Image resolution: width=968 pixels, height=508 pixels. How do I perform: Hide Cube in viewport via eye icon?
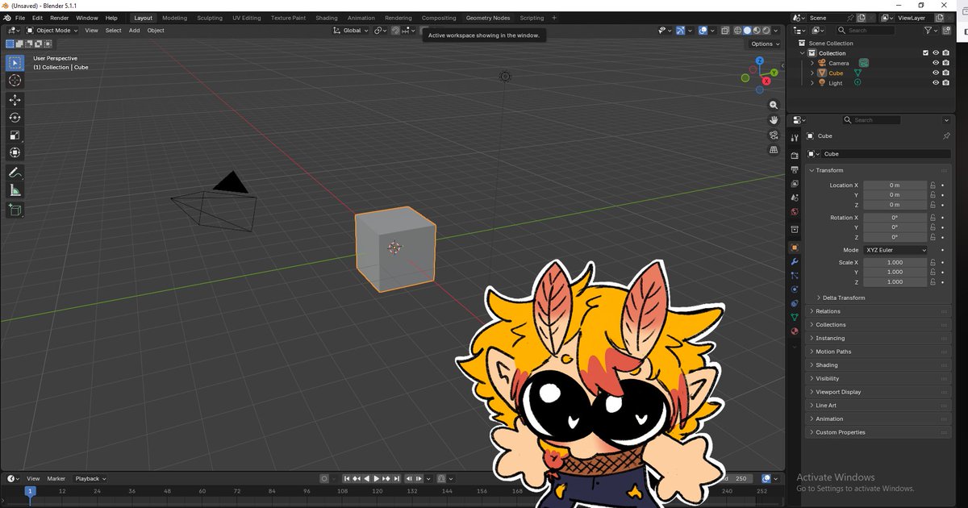pos(936,73)
